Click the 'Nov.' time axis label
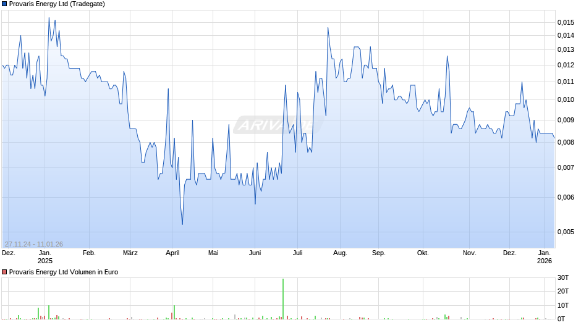The height and width of the screenshot is (325, 581). (469, 253)
